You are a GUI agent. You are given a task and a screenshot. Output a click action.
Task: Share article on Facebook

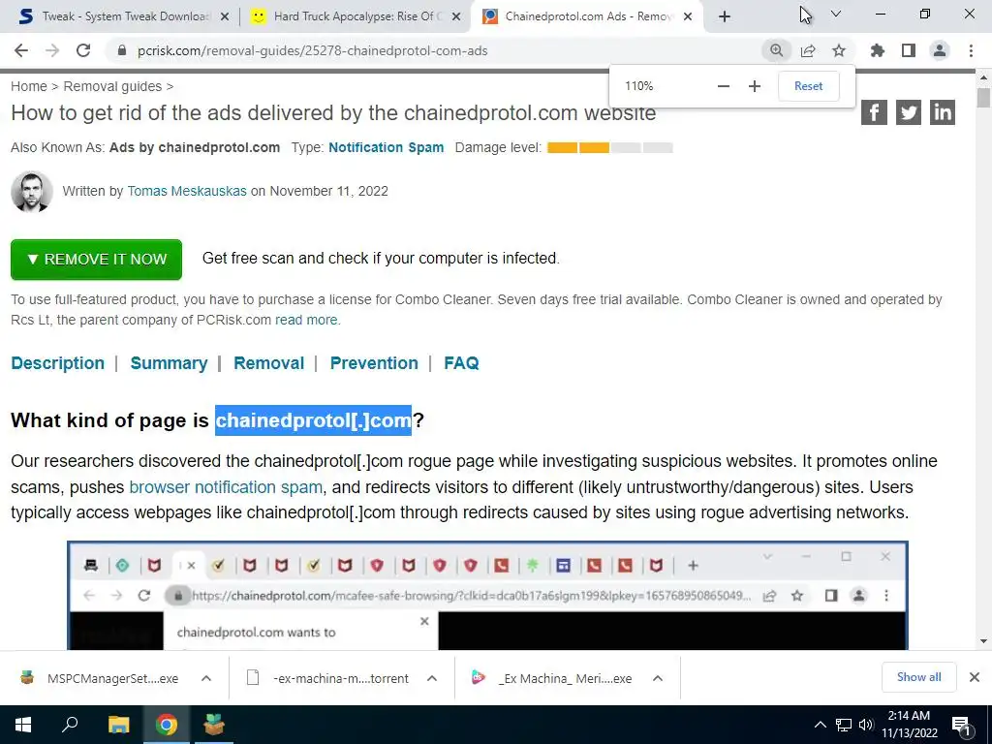pos(874,112)
